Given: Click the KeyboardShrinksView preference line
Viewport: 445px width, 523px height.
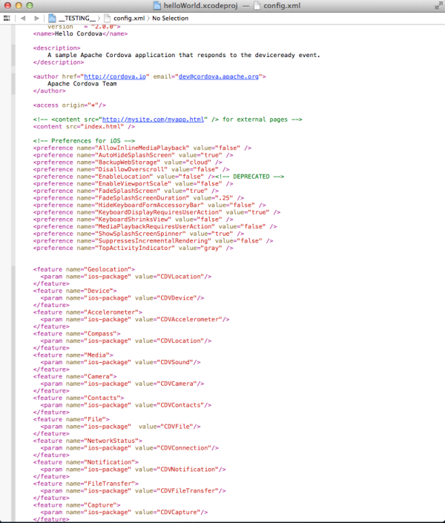Looking at the screenshot, I should 133,220.
